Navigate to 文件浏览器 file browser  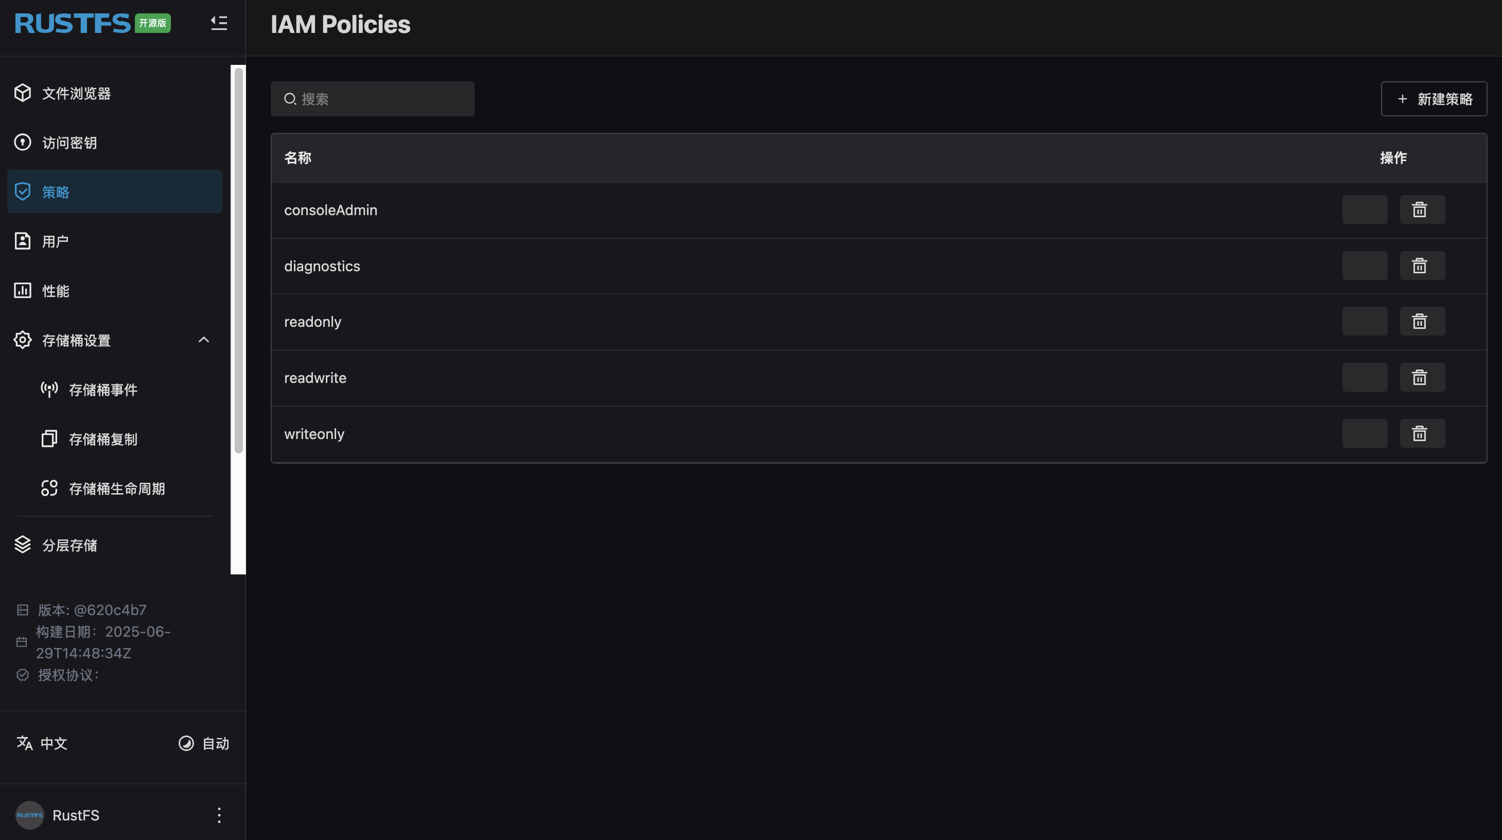(76, 93)
